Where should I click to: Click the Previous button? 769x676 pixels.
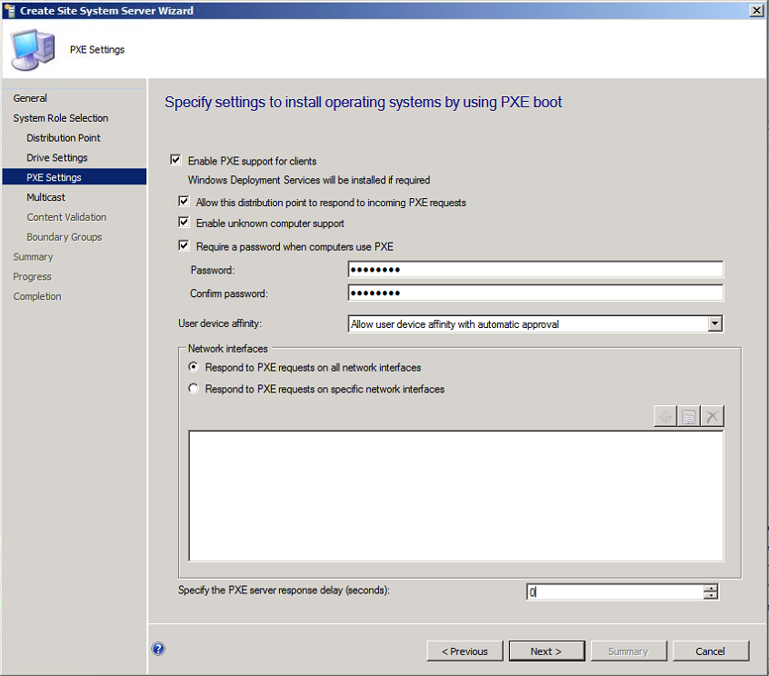(x=464, y=651)
